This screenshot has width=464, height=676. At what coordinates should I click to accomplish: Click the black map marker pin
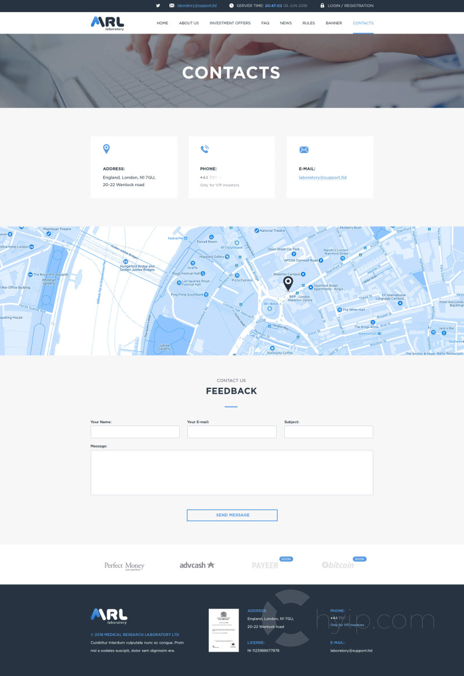[288, 284]
